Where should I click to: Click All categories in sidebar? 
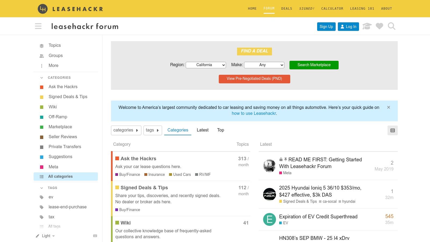point(66,176)
